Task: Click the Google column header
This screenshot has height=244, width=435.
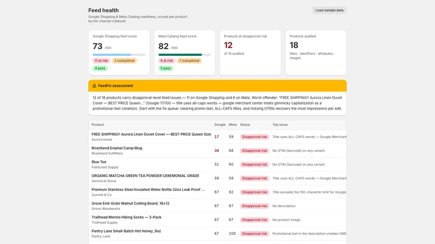Action: click(x=220, y=125)
